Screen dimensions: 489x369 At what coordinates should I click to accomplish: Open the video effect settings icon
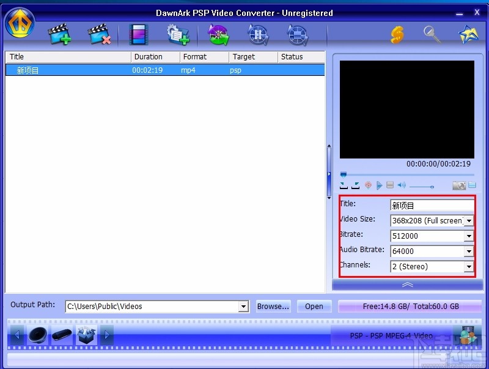138,35
